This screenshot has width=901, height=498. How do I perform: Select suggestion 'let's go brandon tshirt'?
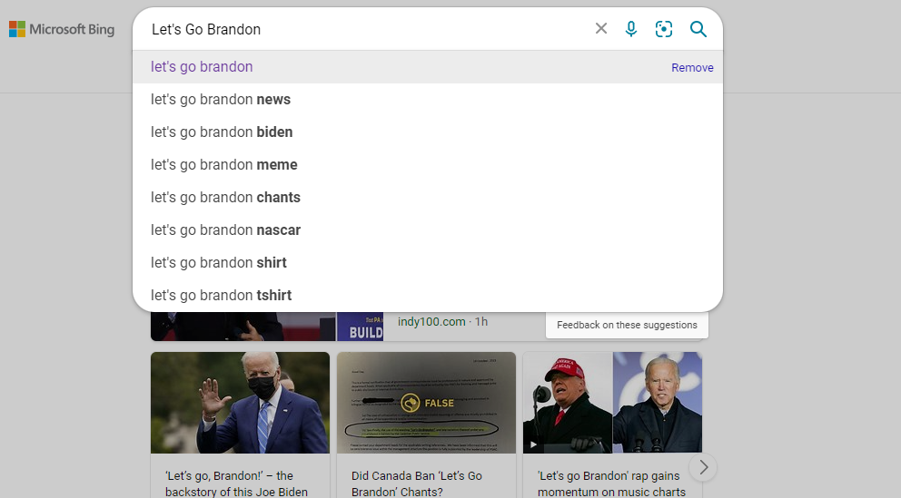(x=428, y=295)
